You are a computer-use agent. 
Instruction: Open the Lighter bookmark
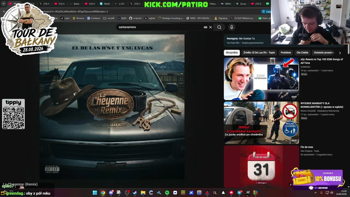150,18
